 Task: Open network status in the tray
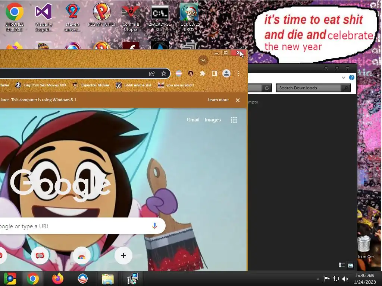click(336, 279)
